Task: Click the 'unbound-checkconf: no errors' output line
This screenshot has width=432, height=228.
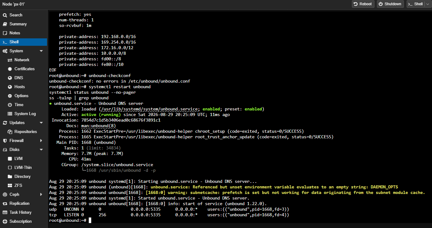Action: point(120,81)
